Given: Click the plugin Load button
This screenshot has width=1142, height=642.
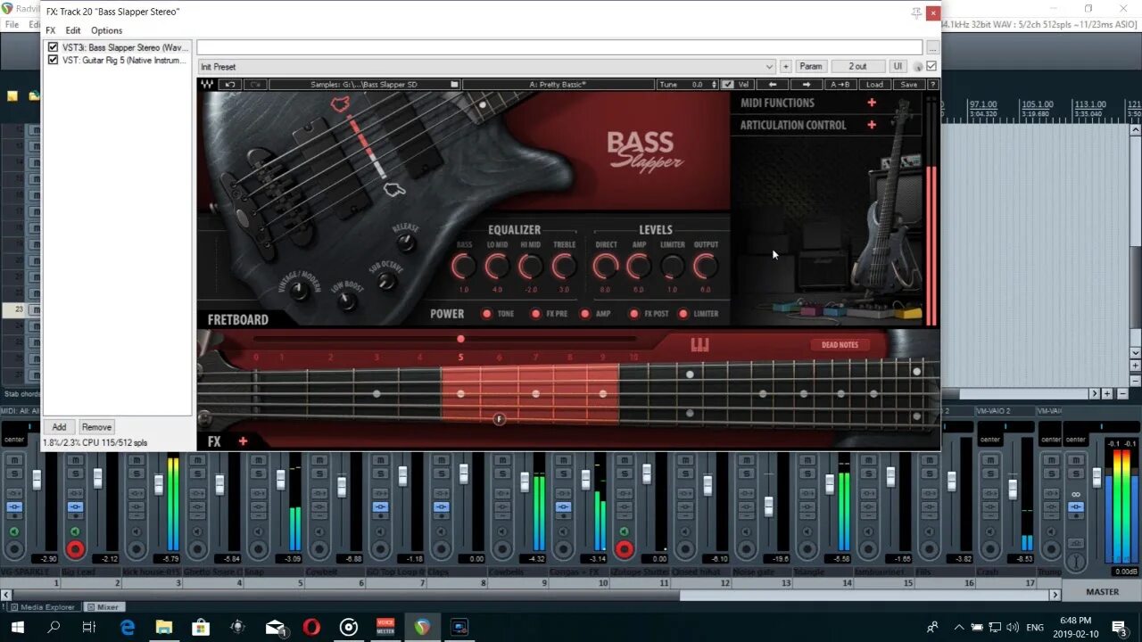Looking at the screenshot, I should pos(874,85).
